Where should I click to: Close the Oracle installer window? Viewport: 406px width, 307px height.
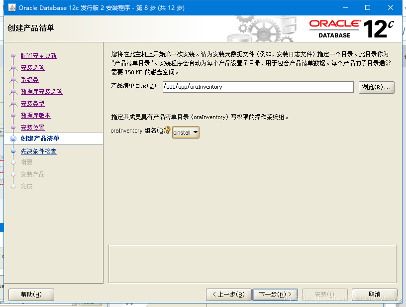391,7
